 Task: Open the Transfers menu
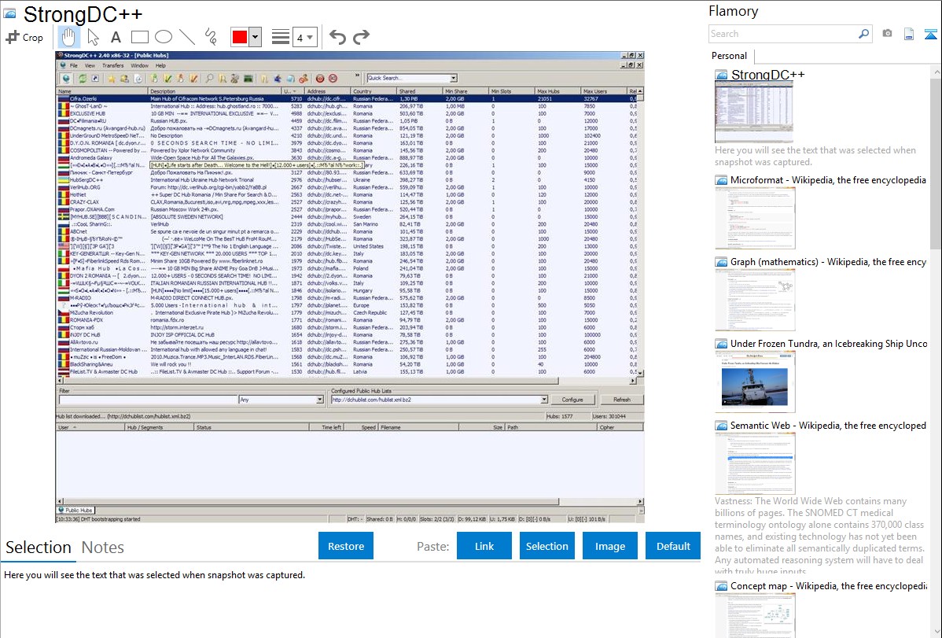pos(112,65)
